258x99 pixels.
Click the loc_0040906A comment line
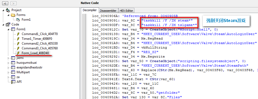[135, 16]
